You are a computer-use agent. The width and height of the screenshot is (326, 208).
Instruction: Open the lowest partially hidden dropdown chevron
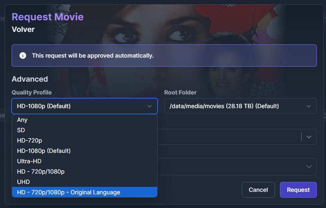point(309,166)
